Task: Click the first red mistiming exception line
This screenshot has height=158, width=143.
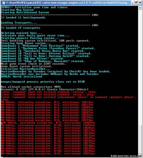Action: [47, 102]
